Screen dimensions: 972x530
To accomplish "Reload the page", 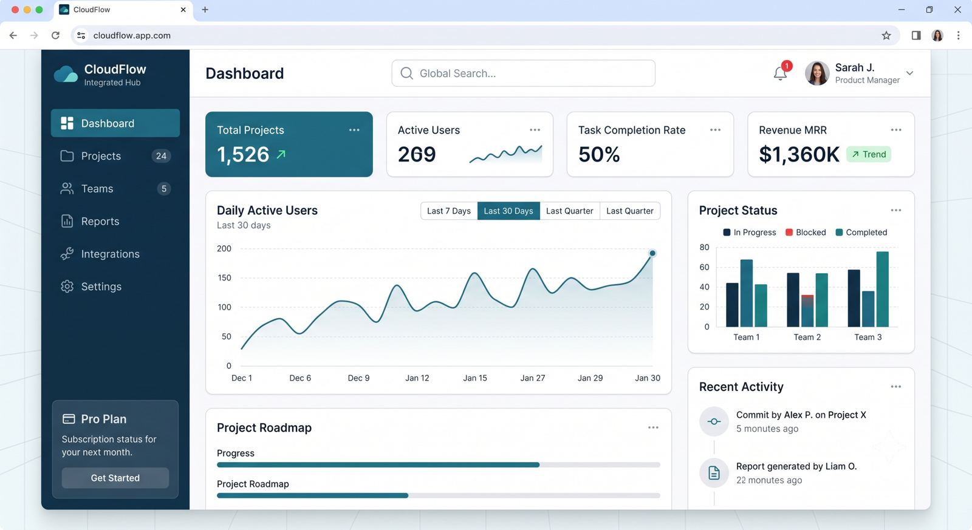I will click(x=55, y=35).
